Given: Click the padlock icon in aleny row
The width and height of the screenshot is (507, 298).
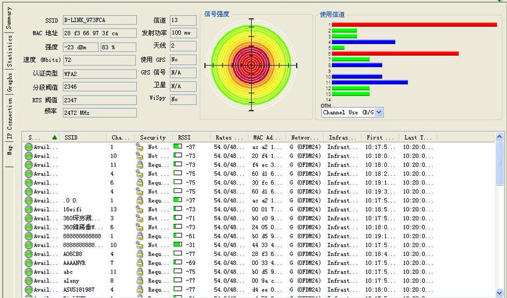Looking at the screenshot, I should [140, 280].
